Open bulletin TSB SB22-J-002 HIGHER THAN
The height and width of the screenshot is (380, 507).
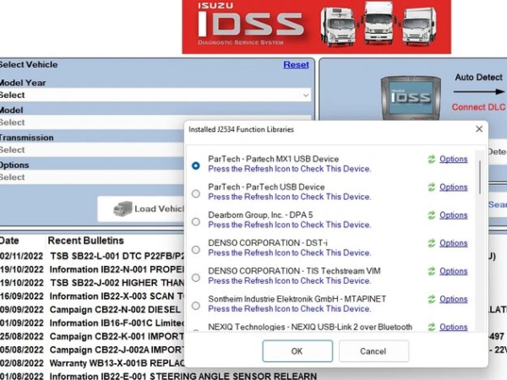point(117,283)
